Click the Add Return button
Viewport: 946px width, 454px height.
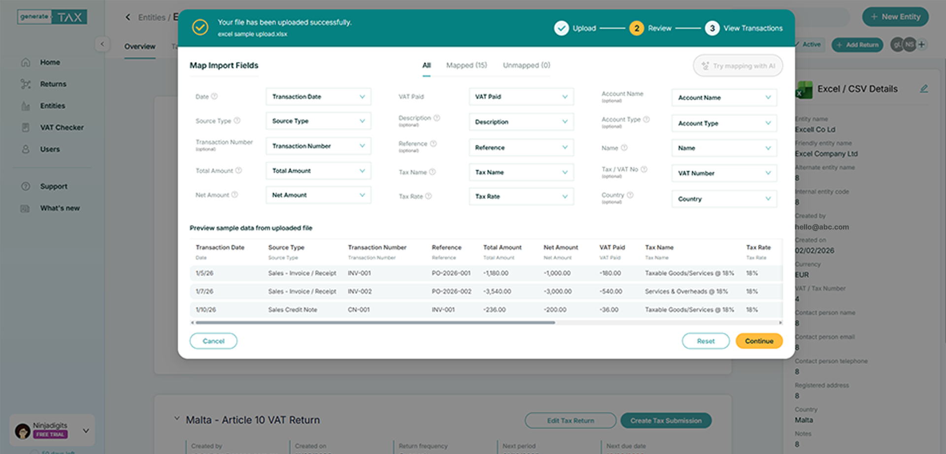pos(857,45)
